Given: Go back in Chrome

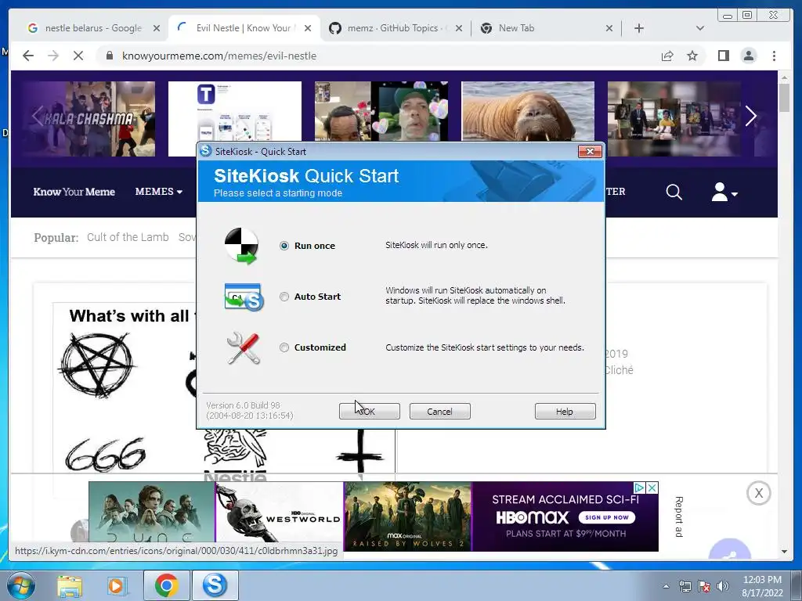Looking at the screenshot, I should coord(28,56).
